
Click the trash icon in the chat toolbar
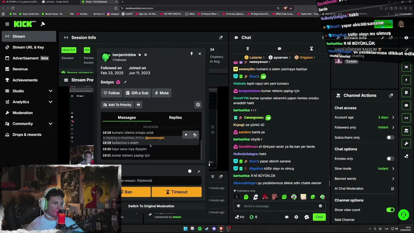(x=248, y=49)
